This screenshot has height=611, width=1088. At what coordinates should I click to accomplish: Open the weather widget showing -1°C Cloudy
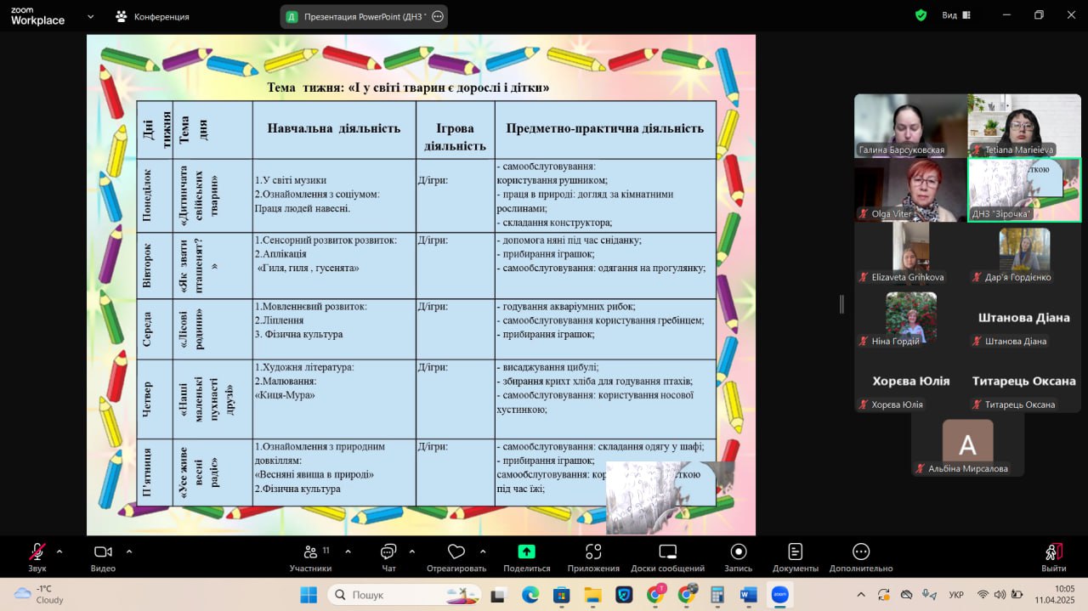coord(38,594)
